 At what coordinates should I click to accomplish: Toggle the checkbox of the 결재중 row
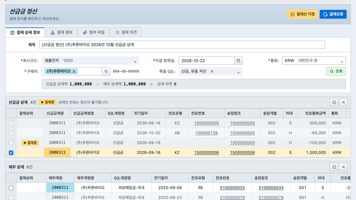pyautogui.click(x=11, y=143)
